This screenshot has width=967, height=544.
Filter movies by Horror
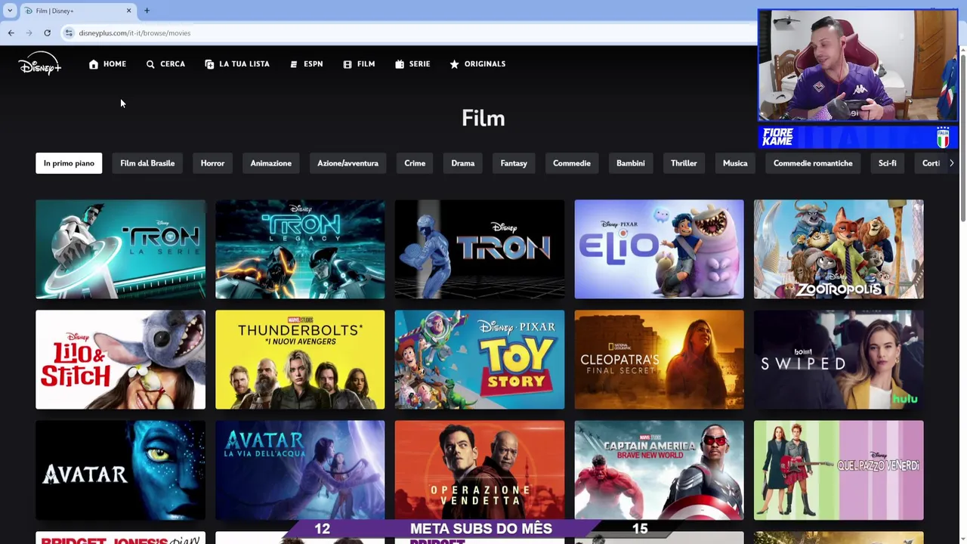[212, 163]
